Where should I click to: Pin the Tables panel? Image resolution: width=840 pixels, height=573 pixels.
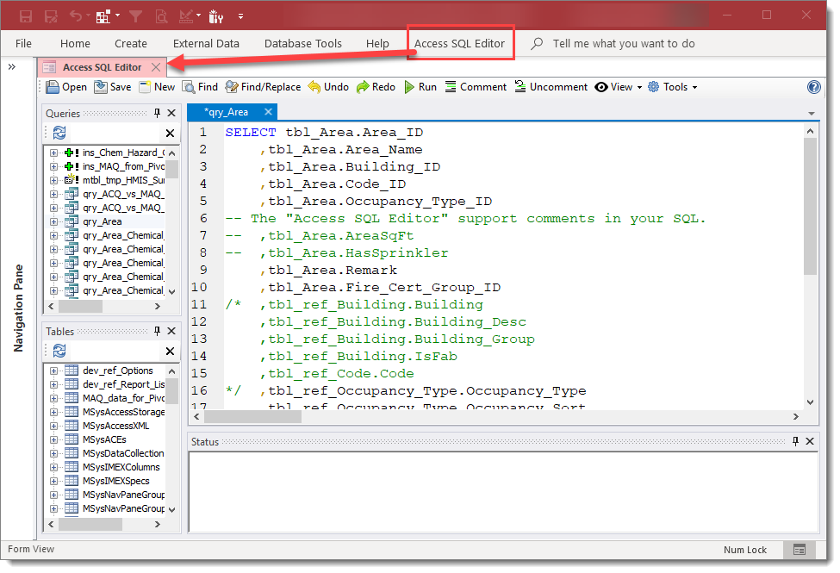[x=157, y=331]
